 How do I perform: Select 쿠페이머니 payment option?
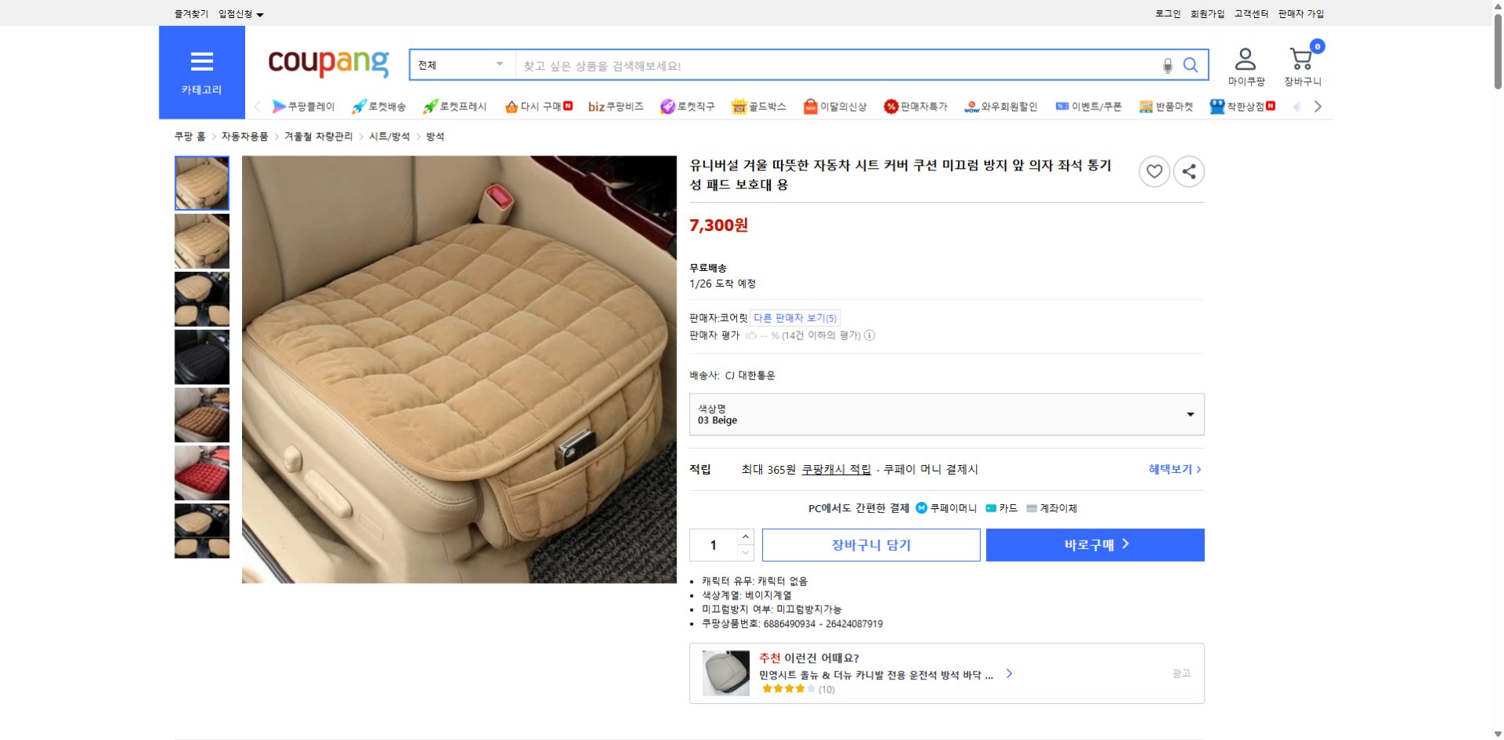945,507
